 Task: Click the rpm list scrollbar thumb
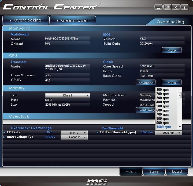pyautogui.click(x=180, y=95)
